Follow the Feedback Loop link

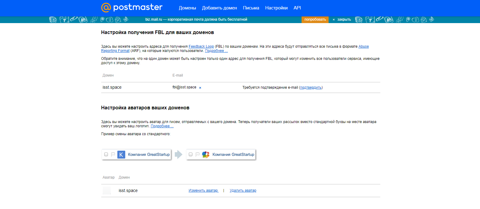(x=201, y=46)
